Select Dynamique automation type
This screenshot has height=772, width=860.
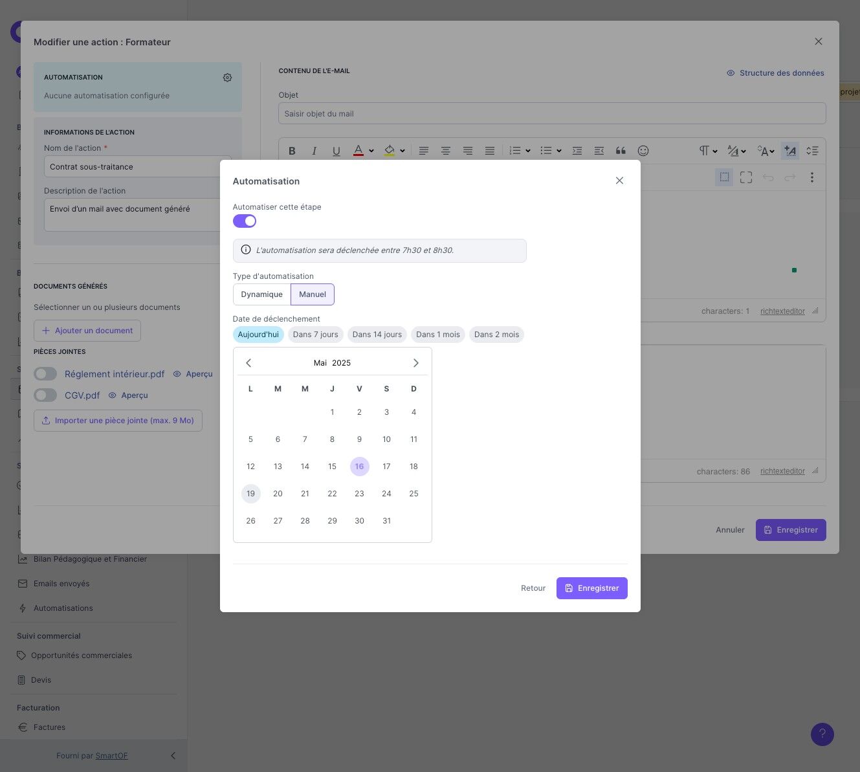click(261, 294)
